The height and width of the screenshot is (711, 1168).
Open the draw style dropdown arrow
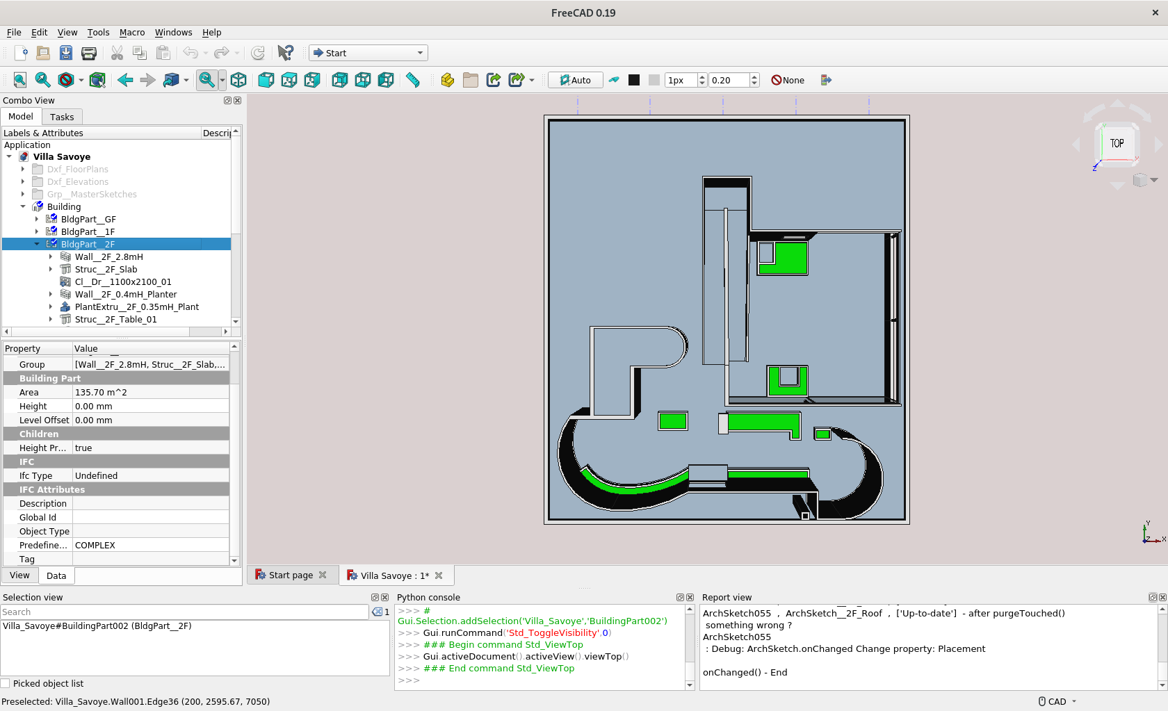point(81,81)
